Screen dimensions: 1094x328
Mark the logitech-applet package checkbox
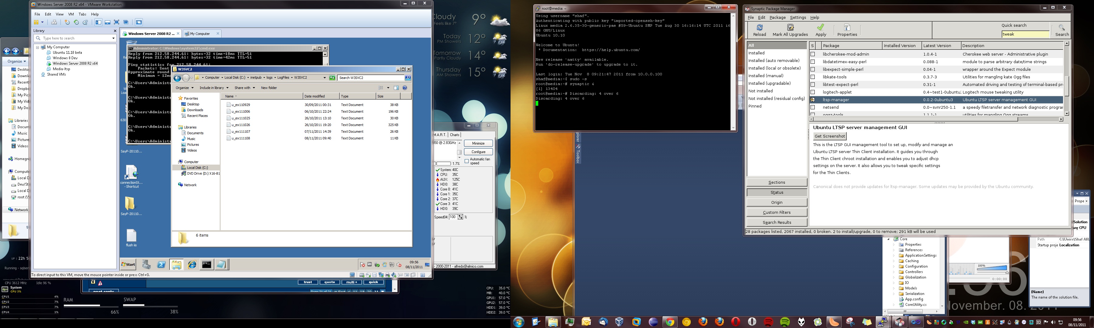point(812,92)
